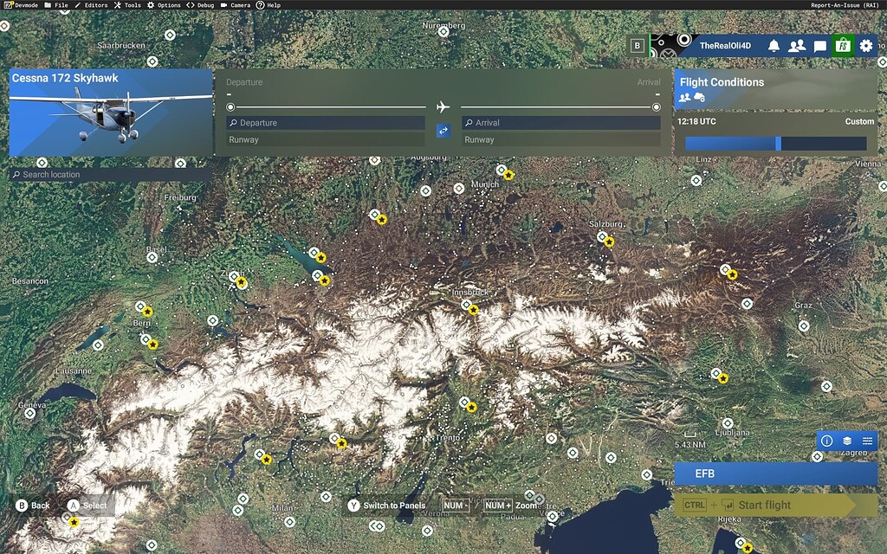Open the FS Marketplace bag icon
The height and width of the screenshot is (554, 887).
pyautogui.click(x=843, y=46)
